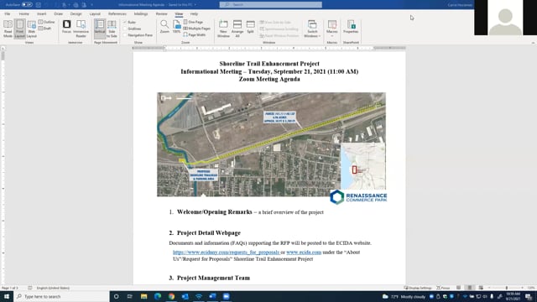Click Arrange All windows
This screenshot has height=302, width=537.
pos(237,29)
